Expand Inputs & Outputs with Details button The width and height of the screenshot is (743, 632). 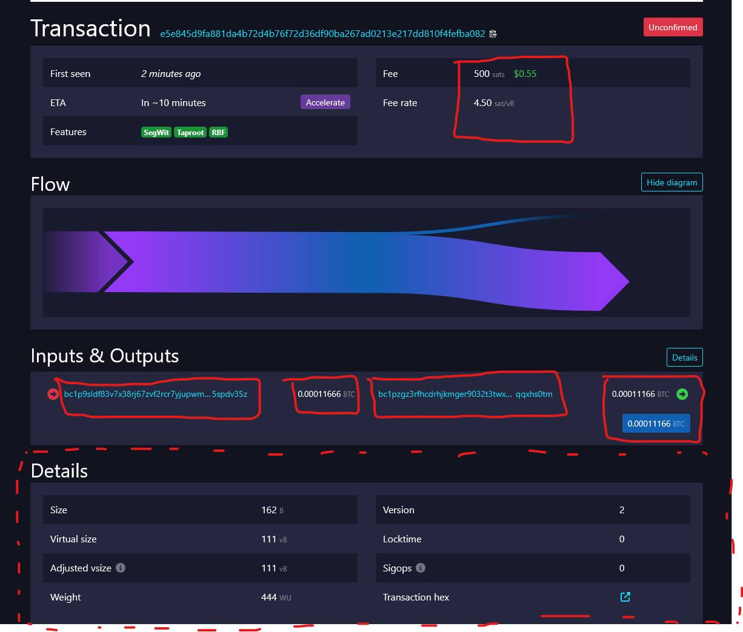click(x=684, y=358)
